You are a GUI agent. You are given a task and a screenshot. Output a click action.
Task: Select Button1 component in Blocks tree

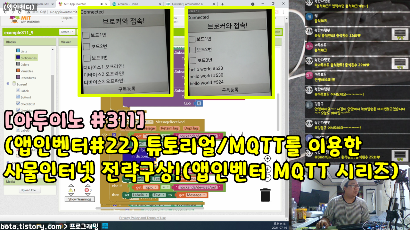point(23,97)
